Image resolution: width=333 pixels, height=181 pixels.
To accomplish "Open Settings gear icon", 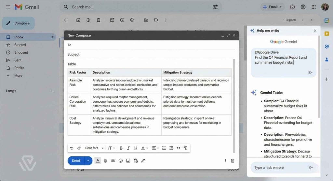I will (x=303, y=7).
